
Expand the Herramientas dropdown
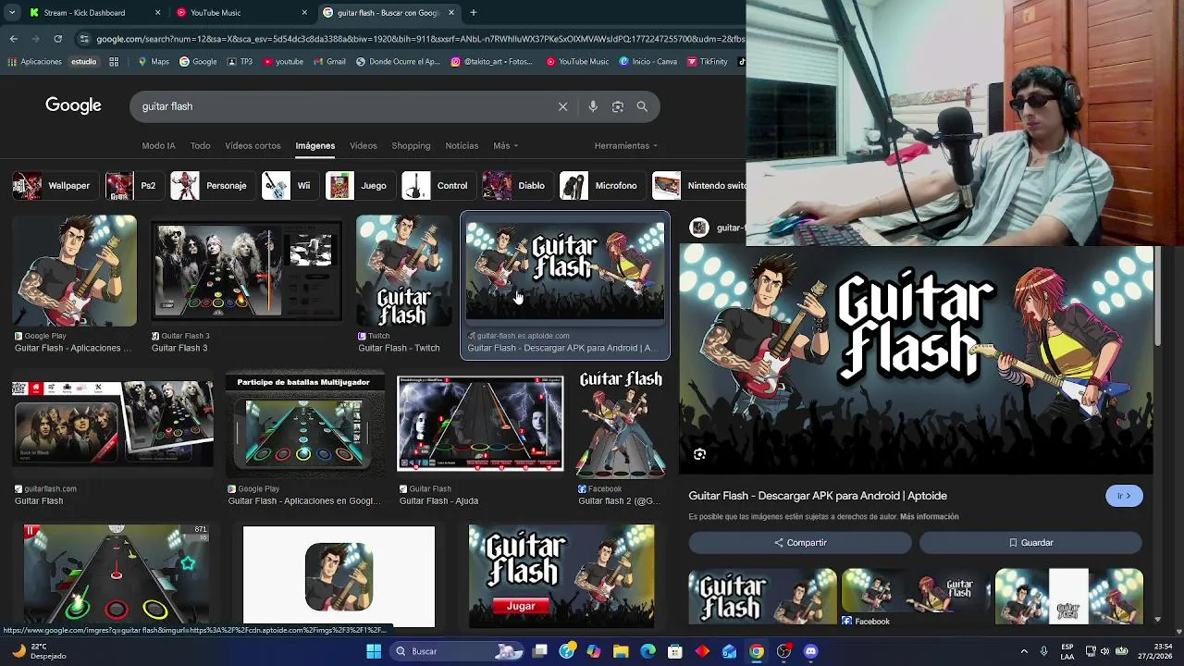coord(626,145)
